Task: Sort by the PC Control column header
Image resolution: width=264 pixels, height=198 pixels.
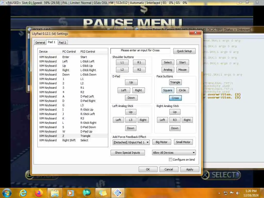Action: tap(69, 52)
